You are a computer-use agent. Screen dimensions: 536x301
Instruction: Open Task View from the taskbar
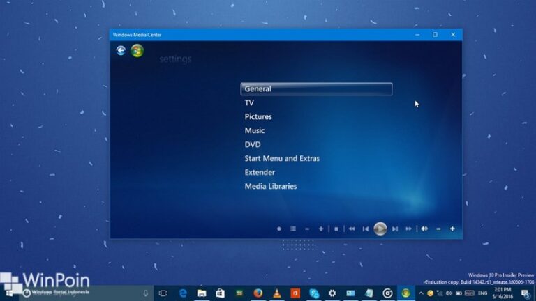[x=163, y=293]
